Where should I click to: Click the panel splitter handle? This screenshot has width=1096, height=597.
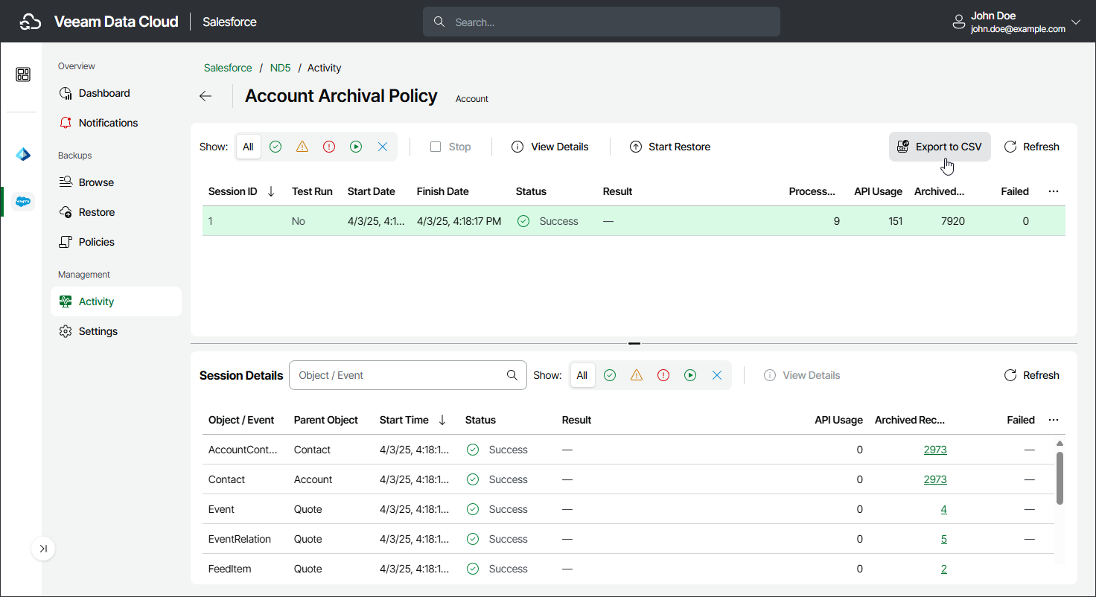point(634,344)
